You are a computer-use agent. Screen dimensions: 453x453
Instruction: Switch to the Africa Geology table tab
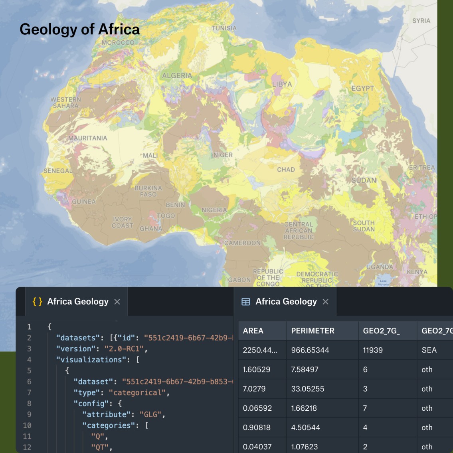coord(285,302)
